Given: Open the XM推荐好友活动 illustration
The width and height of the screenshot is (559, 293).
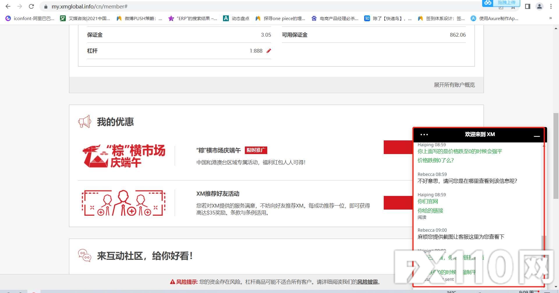Looking at the screenshot, I should [x=124, y=203].
